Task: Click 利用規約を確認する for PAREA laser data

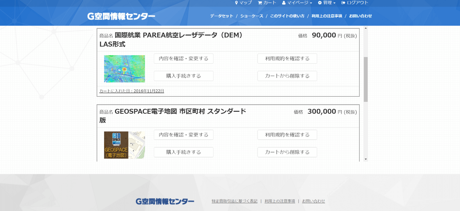Action: pos(287,59)
